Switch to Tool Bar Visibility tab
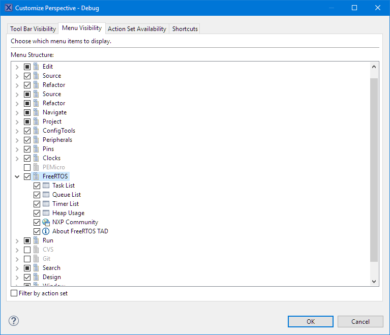This screenshot has height=335, width=390. [33, 29]
